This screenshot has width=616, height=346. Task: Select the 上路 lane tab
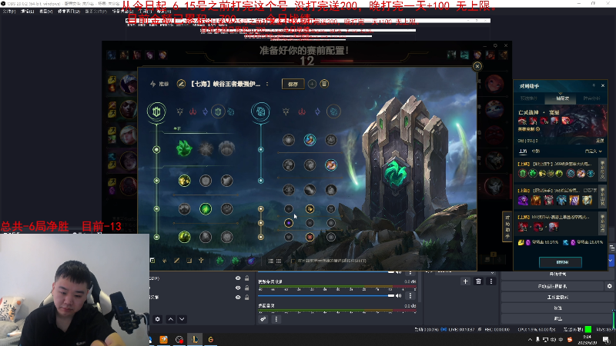[x=523, y=151]
